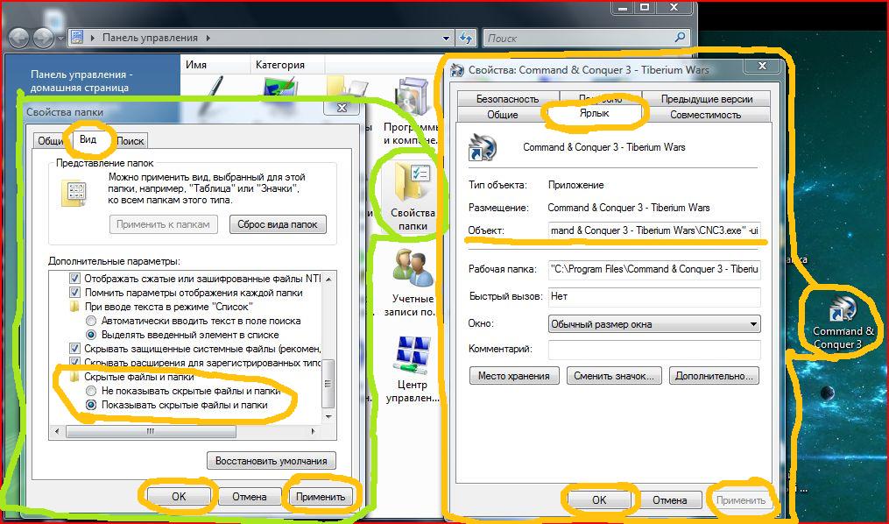Select Автоматически вводить текст в поле поиска
Viewport: 889px width, 524px height.
click(91, 321)
